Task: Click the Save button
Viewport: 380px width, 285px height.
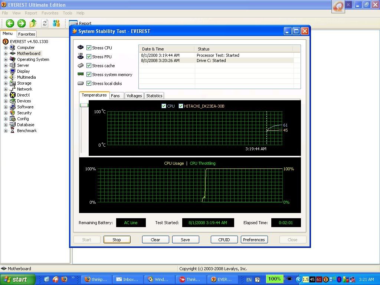Action: pos(186,240)
